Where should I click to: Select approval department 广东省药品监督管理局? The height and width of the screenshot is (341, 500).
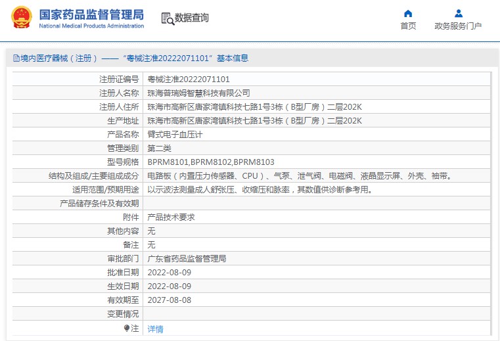tap(187, 259)
